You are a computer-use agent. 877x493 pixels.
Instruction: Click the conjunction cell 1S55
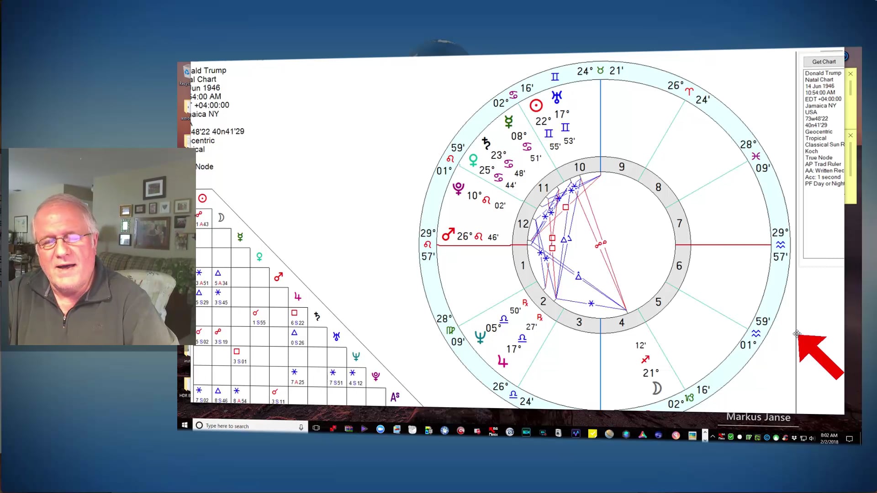259,317
